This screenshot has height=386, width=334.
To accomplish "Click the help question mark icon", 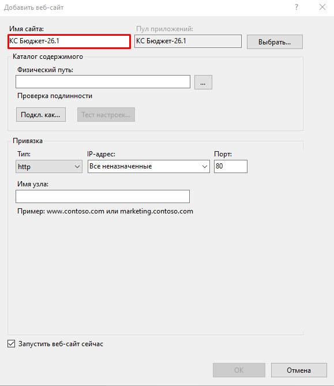I will tap(297, 7).
